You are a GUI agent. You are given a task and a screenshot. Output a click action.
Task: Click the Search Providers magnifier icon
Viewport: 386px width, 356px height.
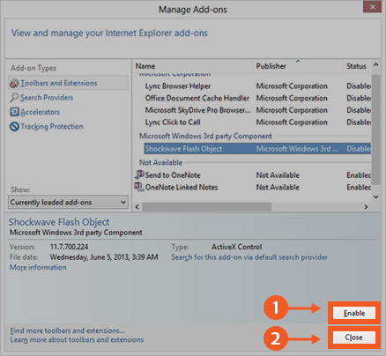14,98
